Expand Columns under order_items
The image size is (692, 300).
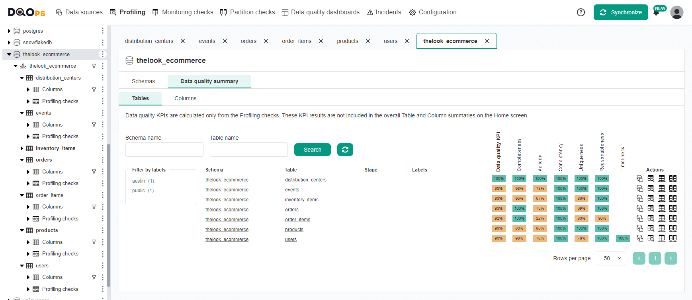(28, 207)
